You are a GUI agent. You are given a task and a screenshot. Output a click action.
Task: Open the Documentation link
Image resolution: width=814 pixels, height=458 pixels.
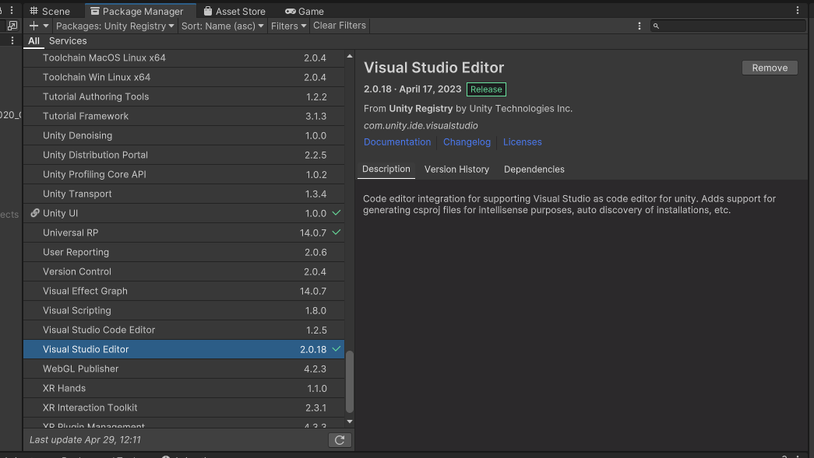[397, 142]
